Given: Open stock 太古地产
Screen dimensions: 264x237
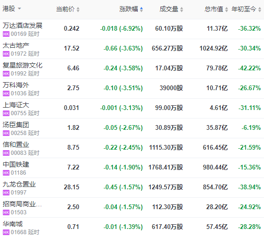Looking at the screenshot, I should [16, 45].
